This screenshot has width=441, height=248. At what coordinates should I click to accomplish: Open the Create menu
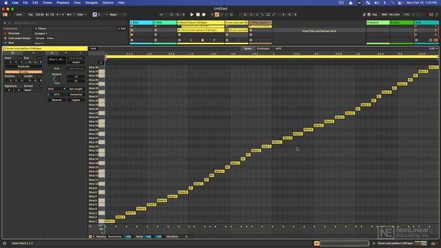[47, 3]
